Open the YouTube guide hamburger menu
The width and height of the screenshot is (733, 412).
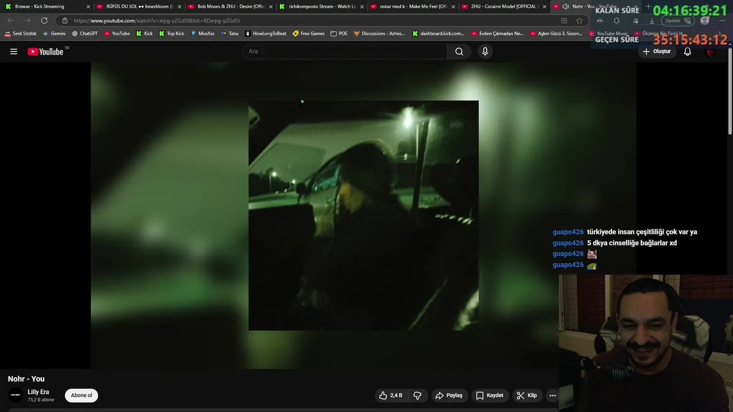14,51
